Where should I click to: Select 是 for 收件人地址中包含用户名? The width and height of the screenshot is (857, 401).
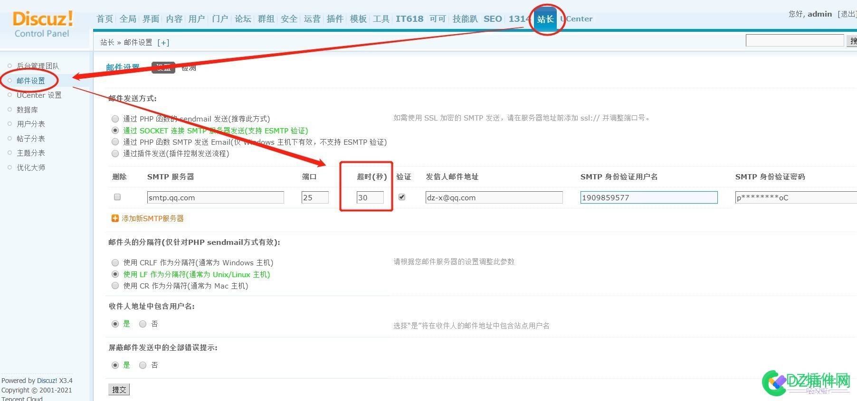(x=115, y=324)
